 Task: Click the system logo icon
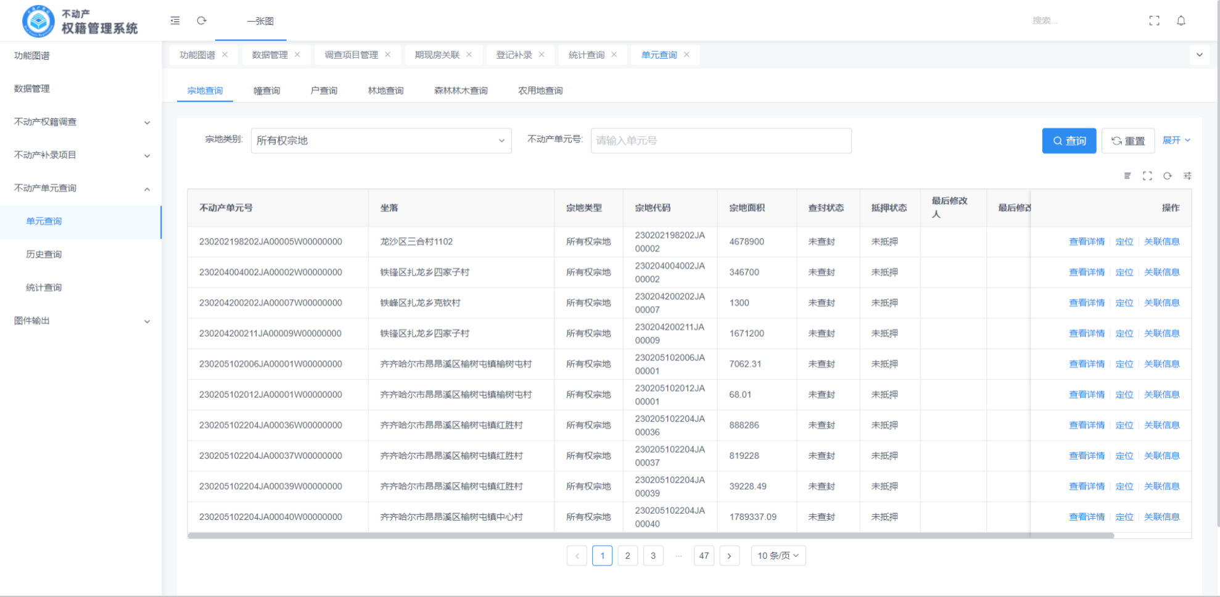(38, 21)
